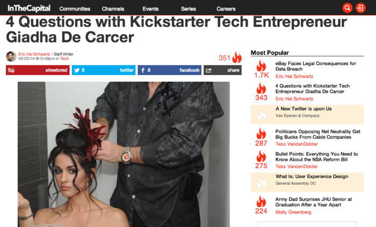
Task: Click the 351 flame icon beside article
Action: tap(237, 57)
